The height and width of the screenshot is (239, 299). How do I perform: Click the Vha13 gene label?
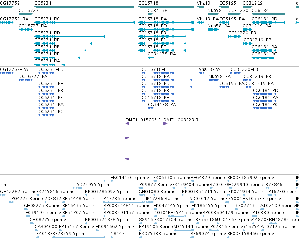[x=203, y=3]
